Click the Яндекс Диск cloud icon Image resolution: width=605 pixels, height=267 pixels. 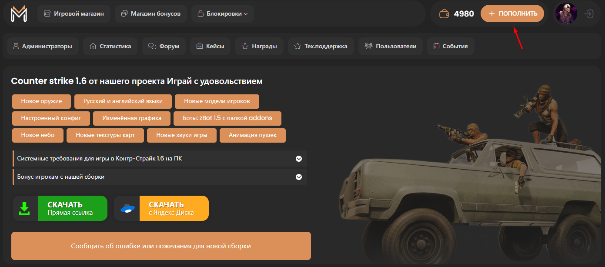[x=127, y=208]
